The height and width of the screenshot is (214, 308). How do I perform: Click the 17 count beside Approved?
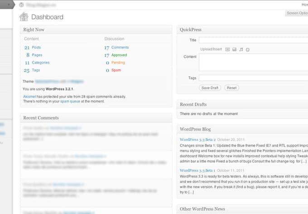click(x=106, y=56)
